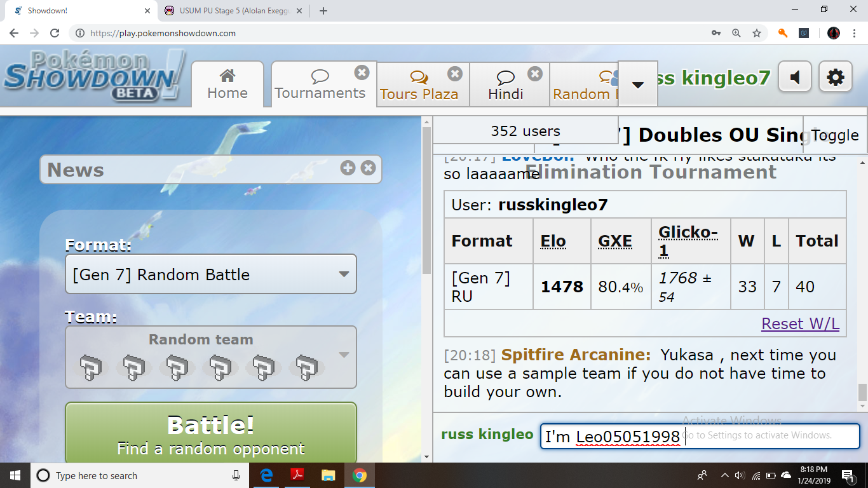Open File Explorer from taskbar
Viewport: 868px width, 488px height.
coord(328,475)
